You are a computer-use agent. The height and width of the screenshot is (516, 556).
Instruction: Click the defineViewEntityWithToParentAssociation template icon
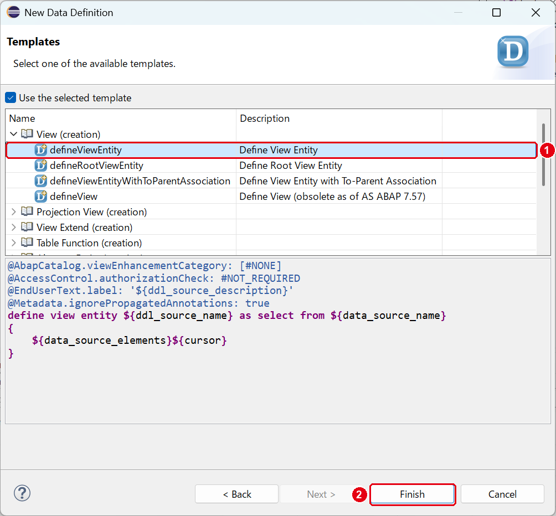[x=41, y=181]
